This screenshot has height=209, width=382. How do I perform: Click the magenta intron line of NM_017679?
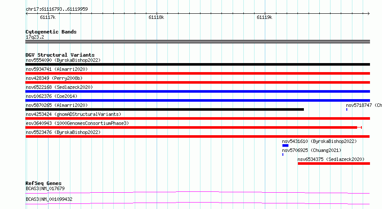pyautogui.click(x=197, y=192)
